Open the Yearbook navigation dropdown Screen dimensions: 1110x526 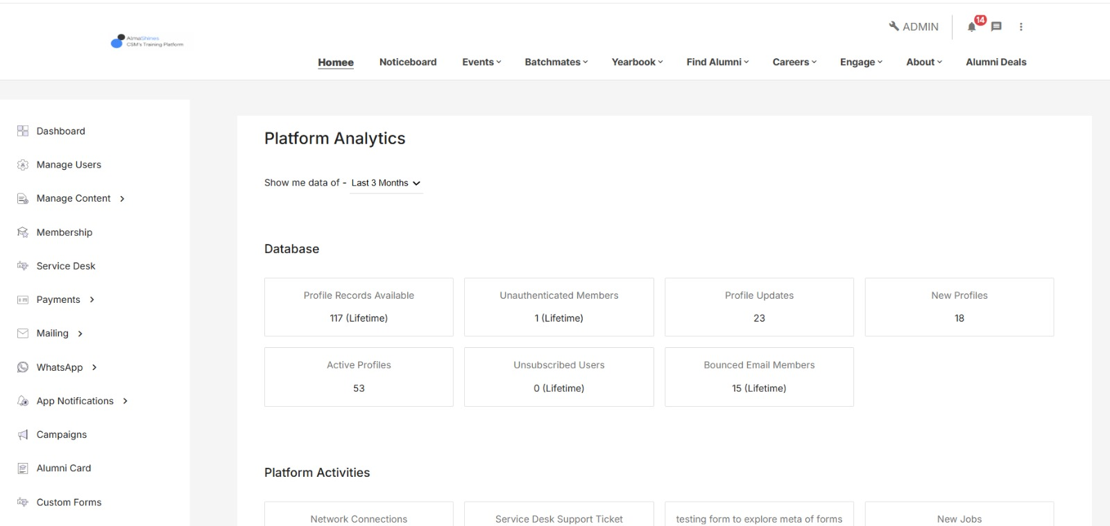tap(637, 62)
